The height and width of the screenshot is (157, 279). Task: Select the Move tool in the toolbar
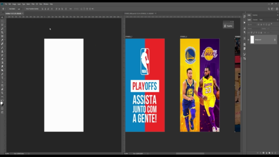tap(2, 17)
